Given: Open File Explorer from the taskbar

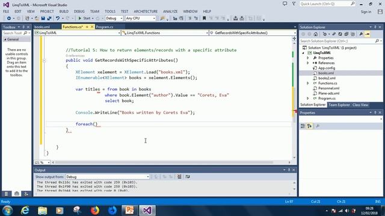Looking at the screenshot, I should tap(43, 211).
